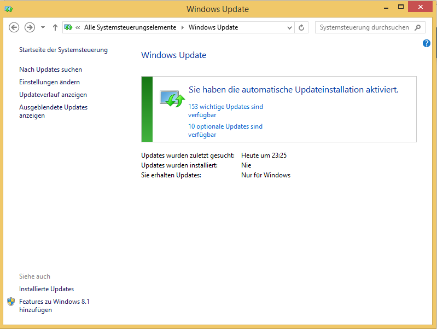437x329 pixels.
Task: Click the update status monitor icon
Action: [x=172, y=99]
